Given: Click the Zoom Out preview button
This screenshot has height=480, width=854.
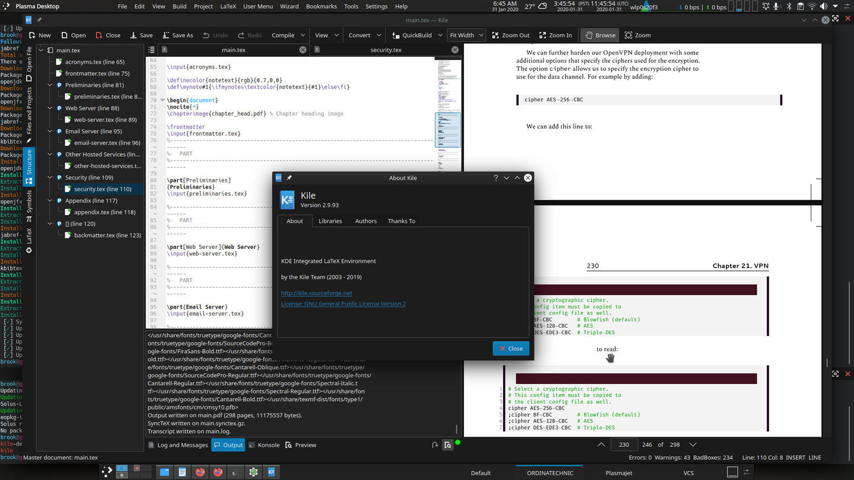Looking at the screenshot, I should coord(511,35).
